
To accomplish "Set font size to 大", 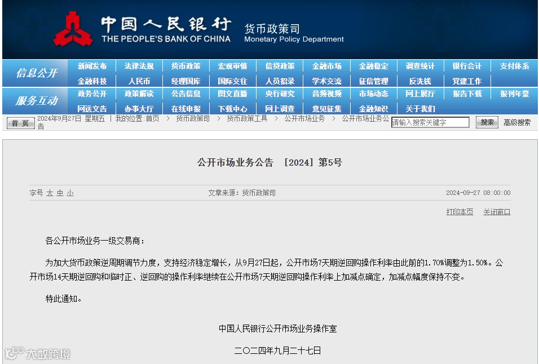I will tap(50, 193).
